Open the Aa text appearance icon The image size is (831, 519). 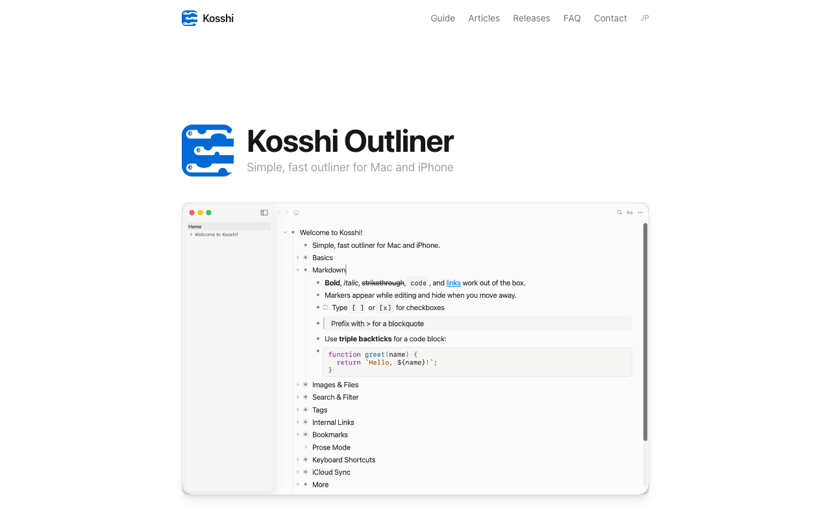click(630, 213)
